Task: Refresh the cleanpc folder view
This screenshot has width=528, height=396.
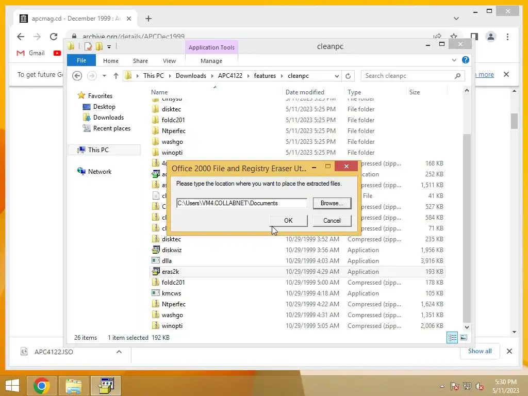Action: point(348,76)
